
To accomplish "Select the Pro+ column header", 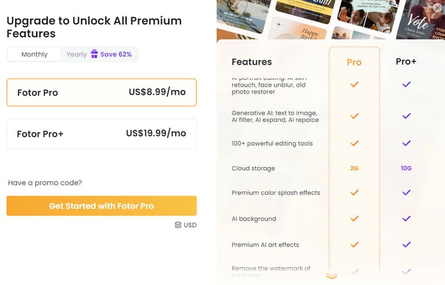I will [x=406, y=62].
